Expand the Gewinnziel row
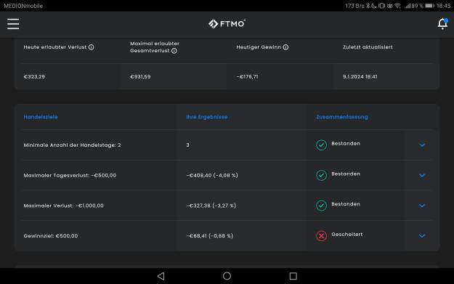This screenshot has height=284, width=454. click(x=422, y=236)
